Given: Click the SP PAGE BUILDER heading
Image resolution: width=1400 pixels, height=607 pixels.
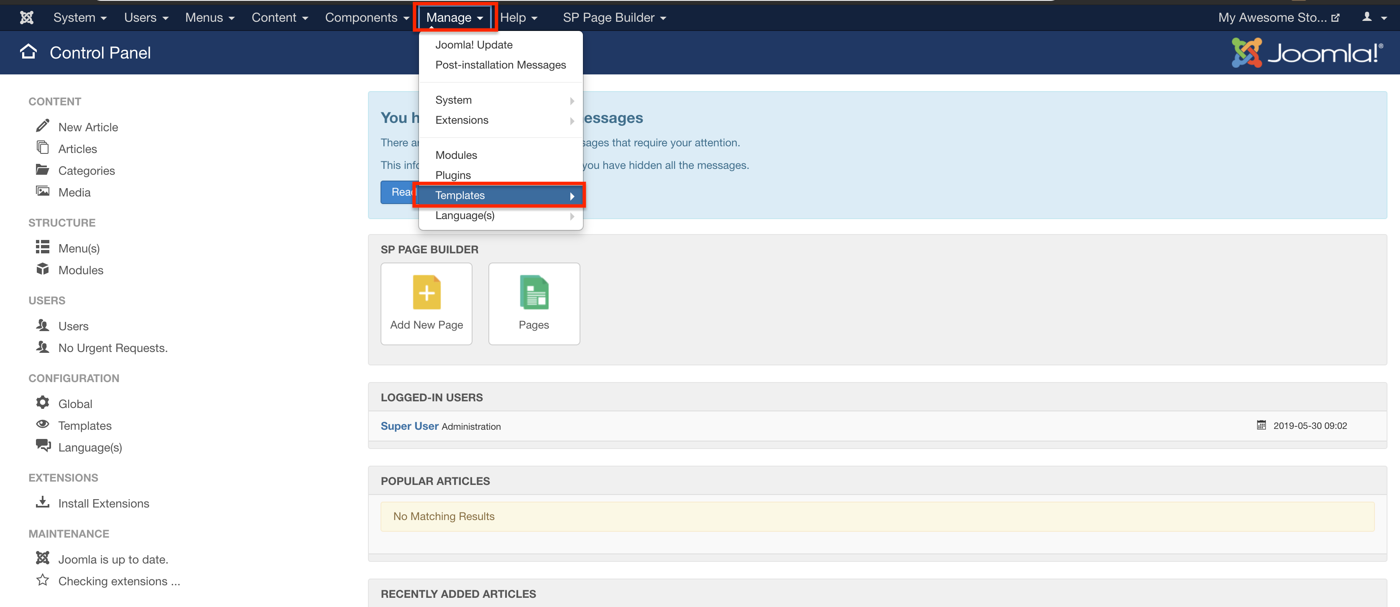Looking at the screenshot, I should click(429, 249).
